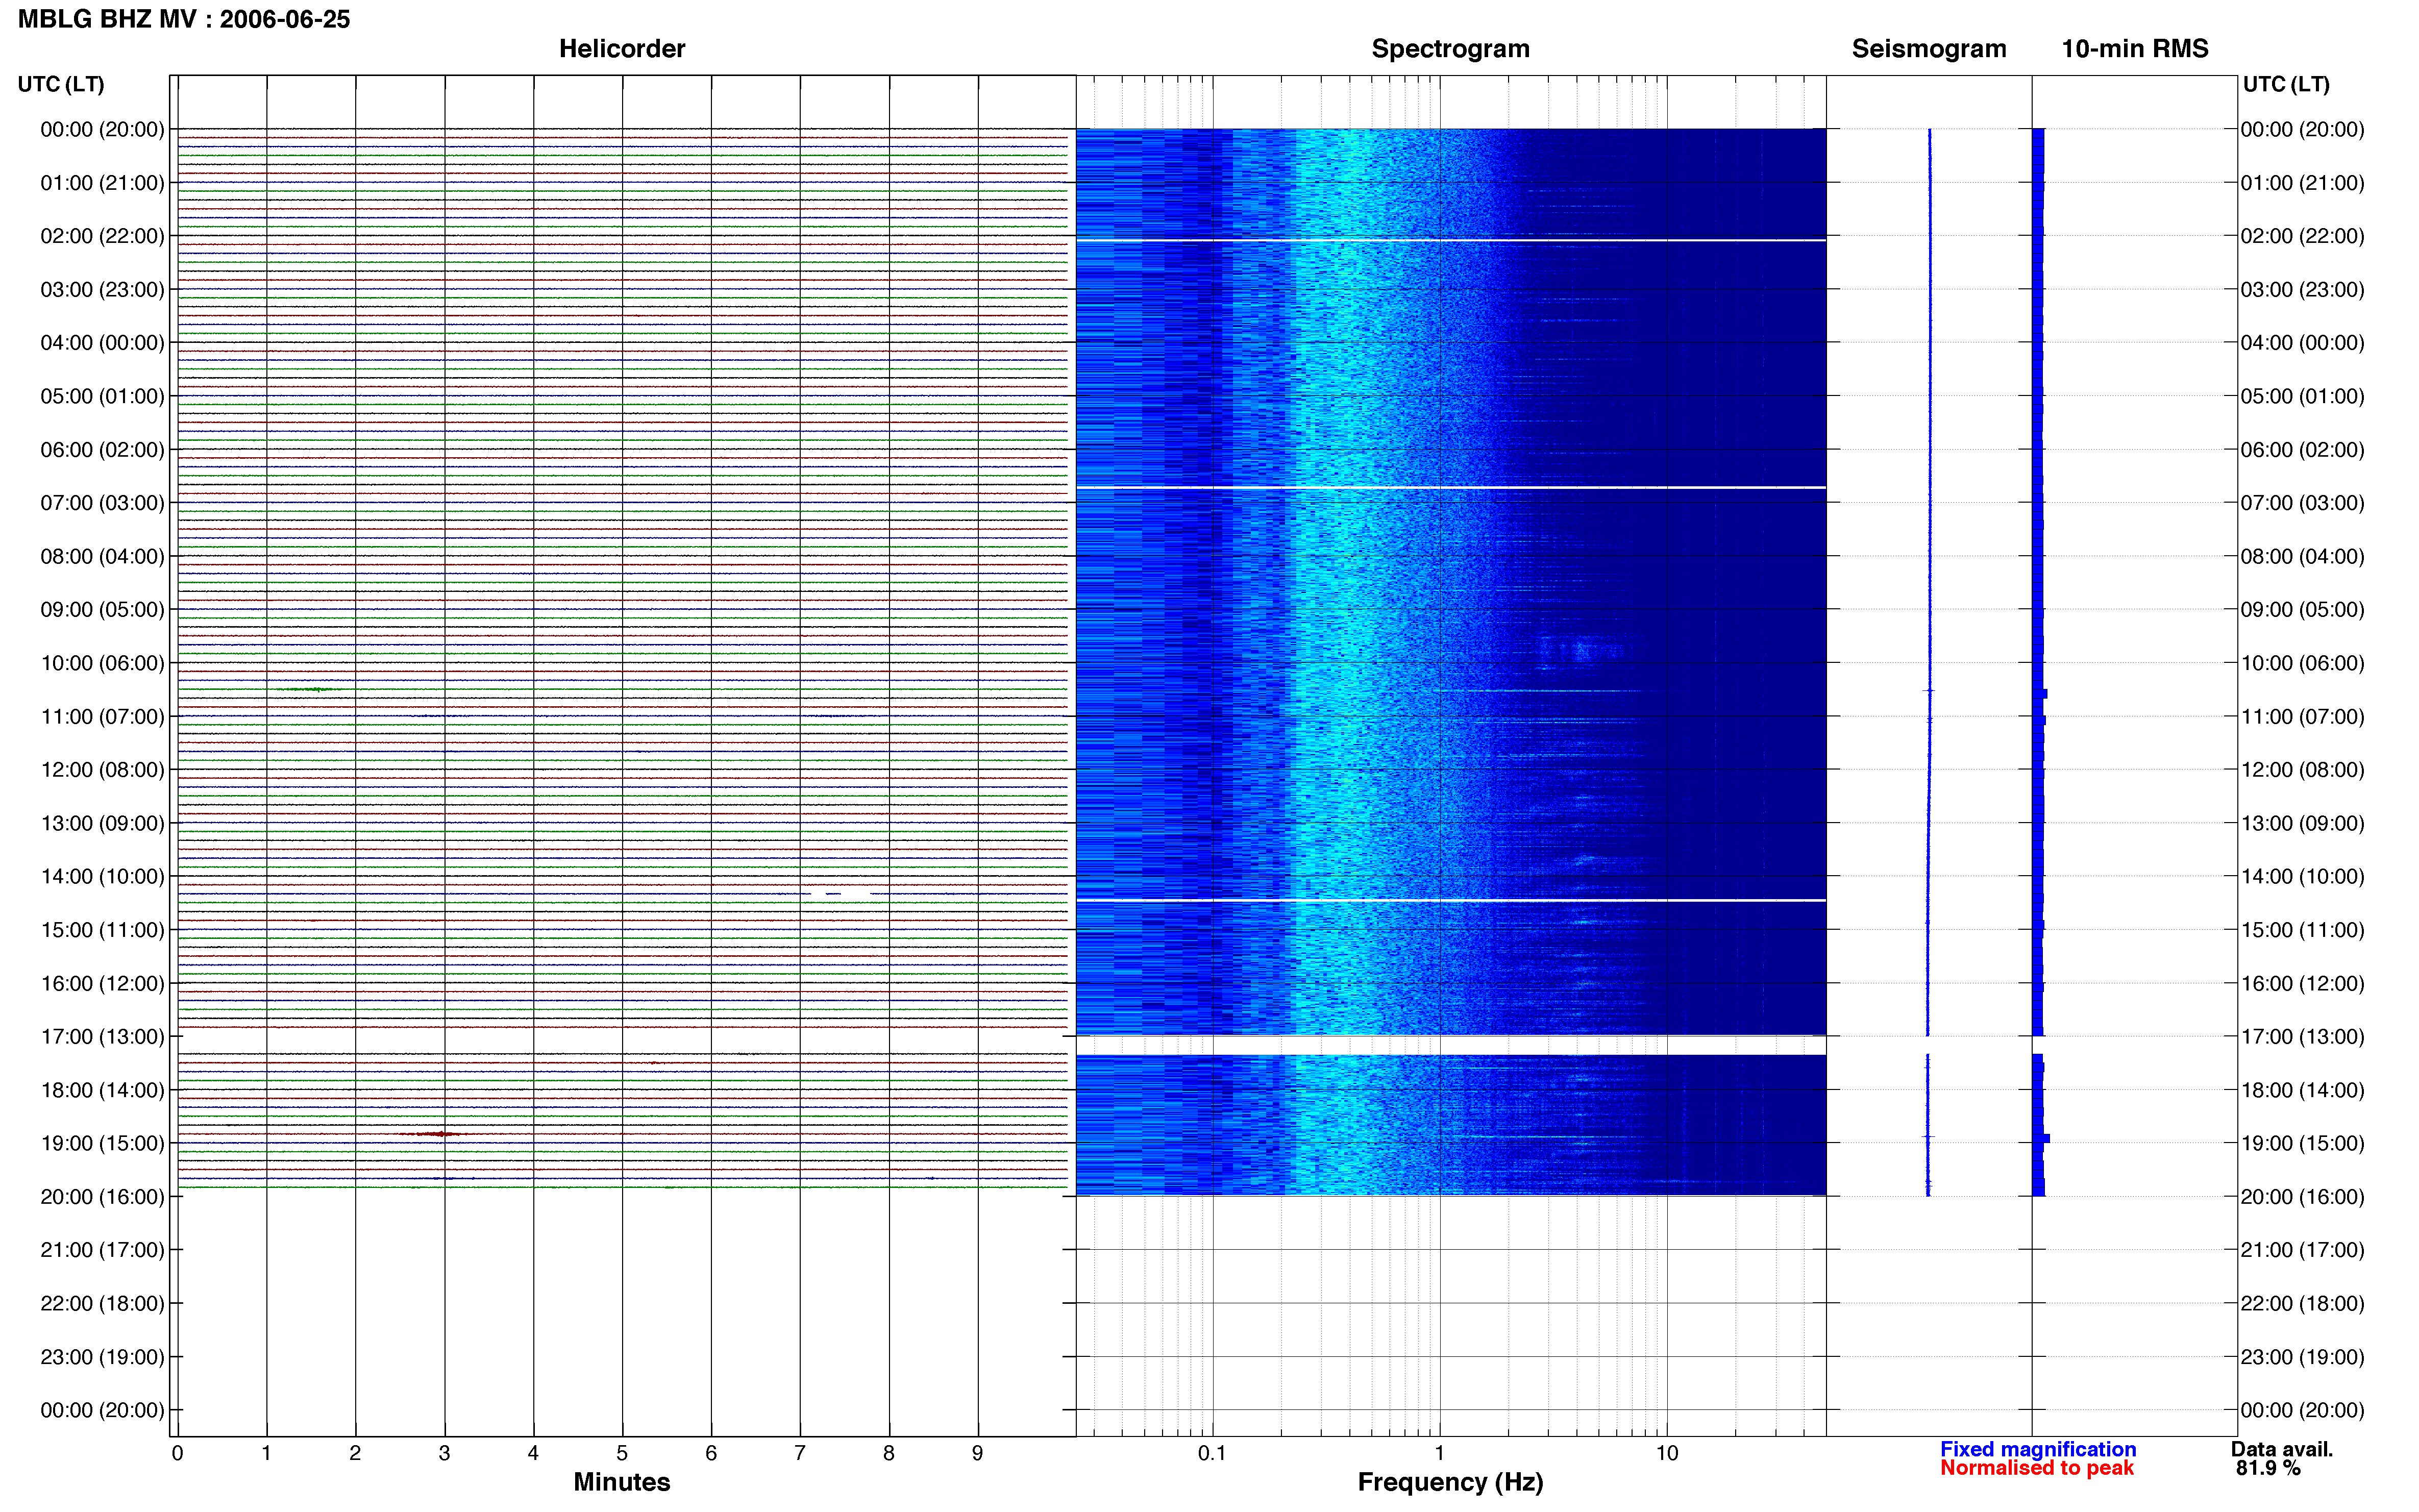Image resolution: width=2419 pixels, height=1512 pixels.
Task: Click the right '23:00 (19:00)' time label
Action: pos(2302,1357)
